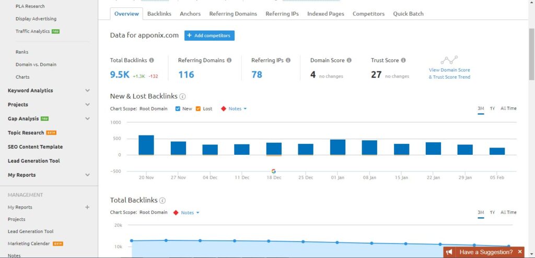Click the last data point on Total Backlinks line
Viewport: 535px width, 258px height.
[508, 246]
